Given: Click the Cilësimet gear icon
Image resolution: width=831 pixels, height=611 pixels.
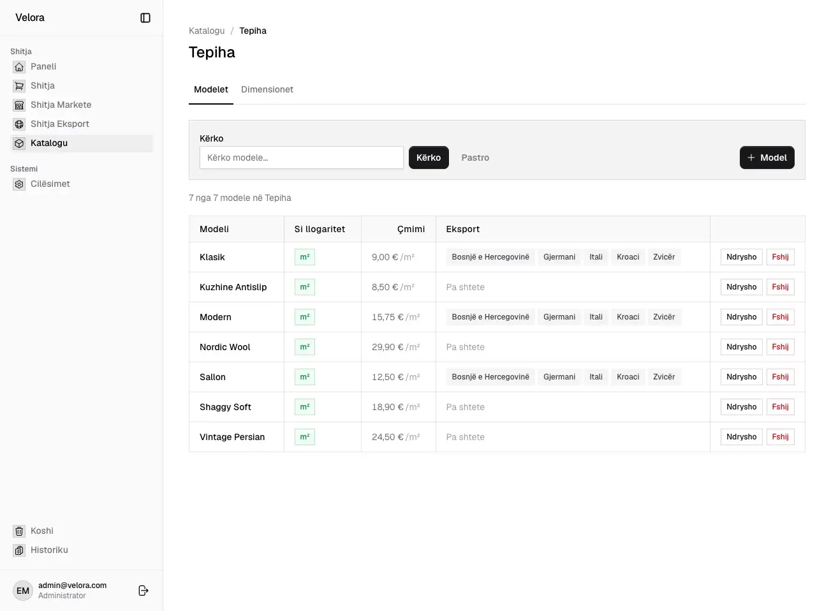Looking at the screenshot, I should [19, 184].
